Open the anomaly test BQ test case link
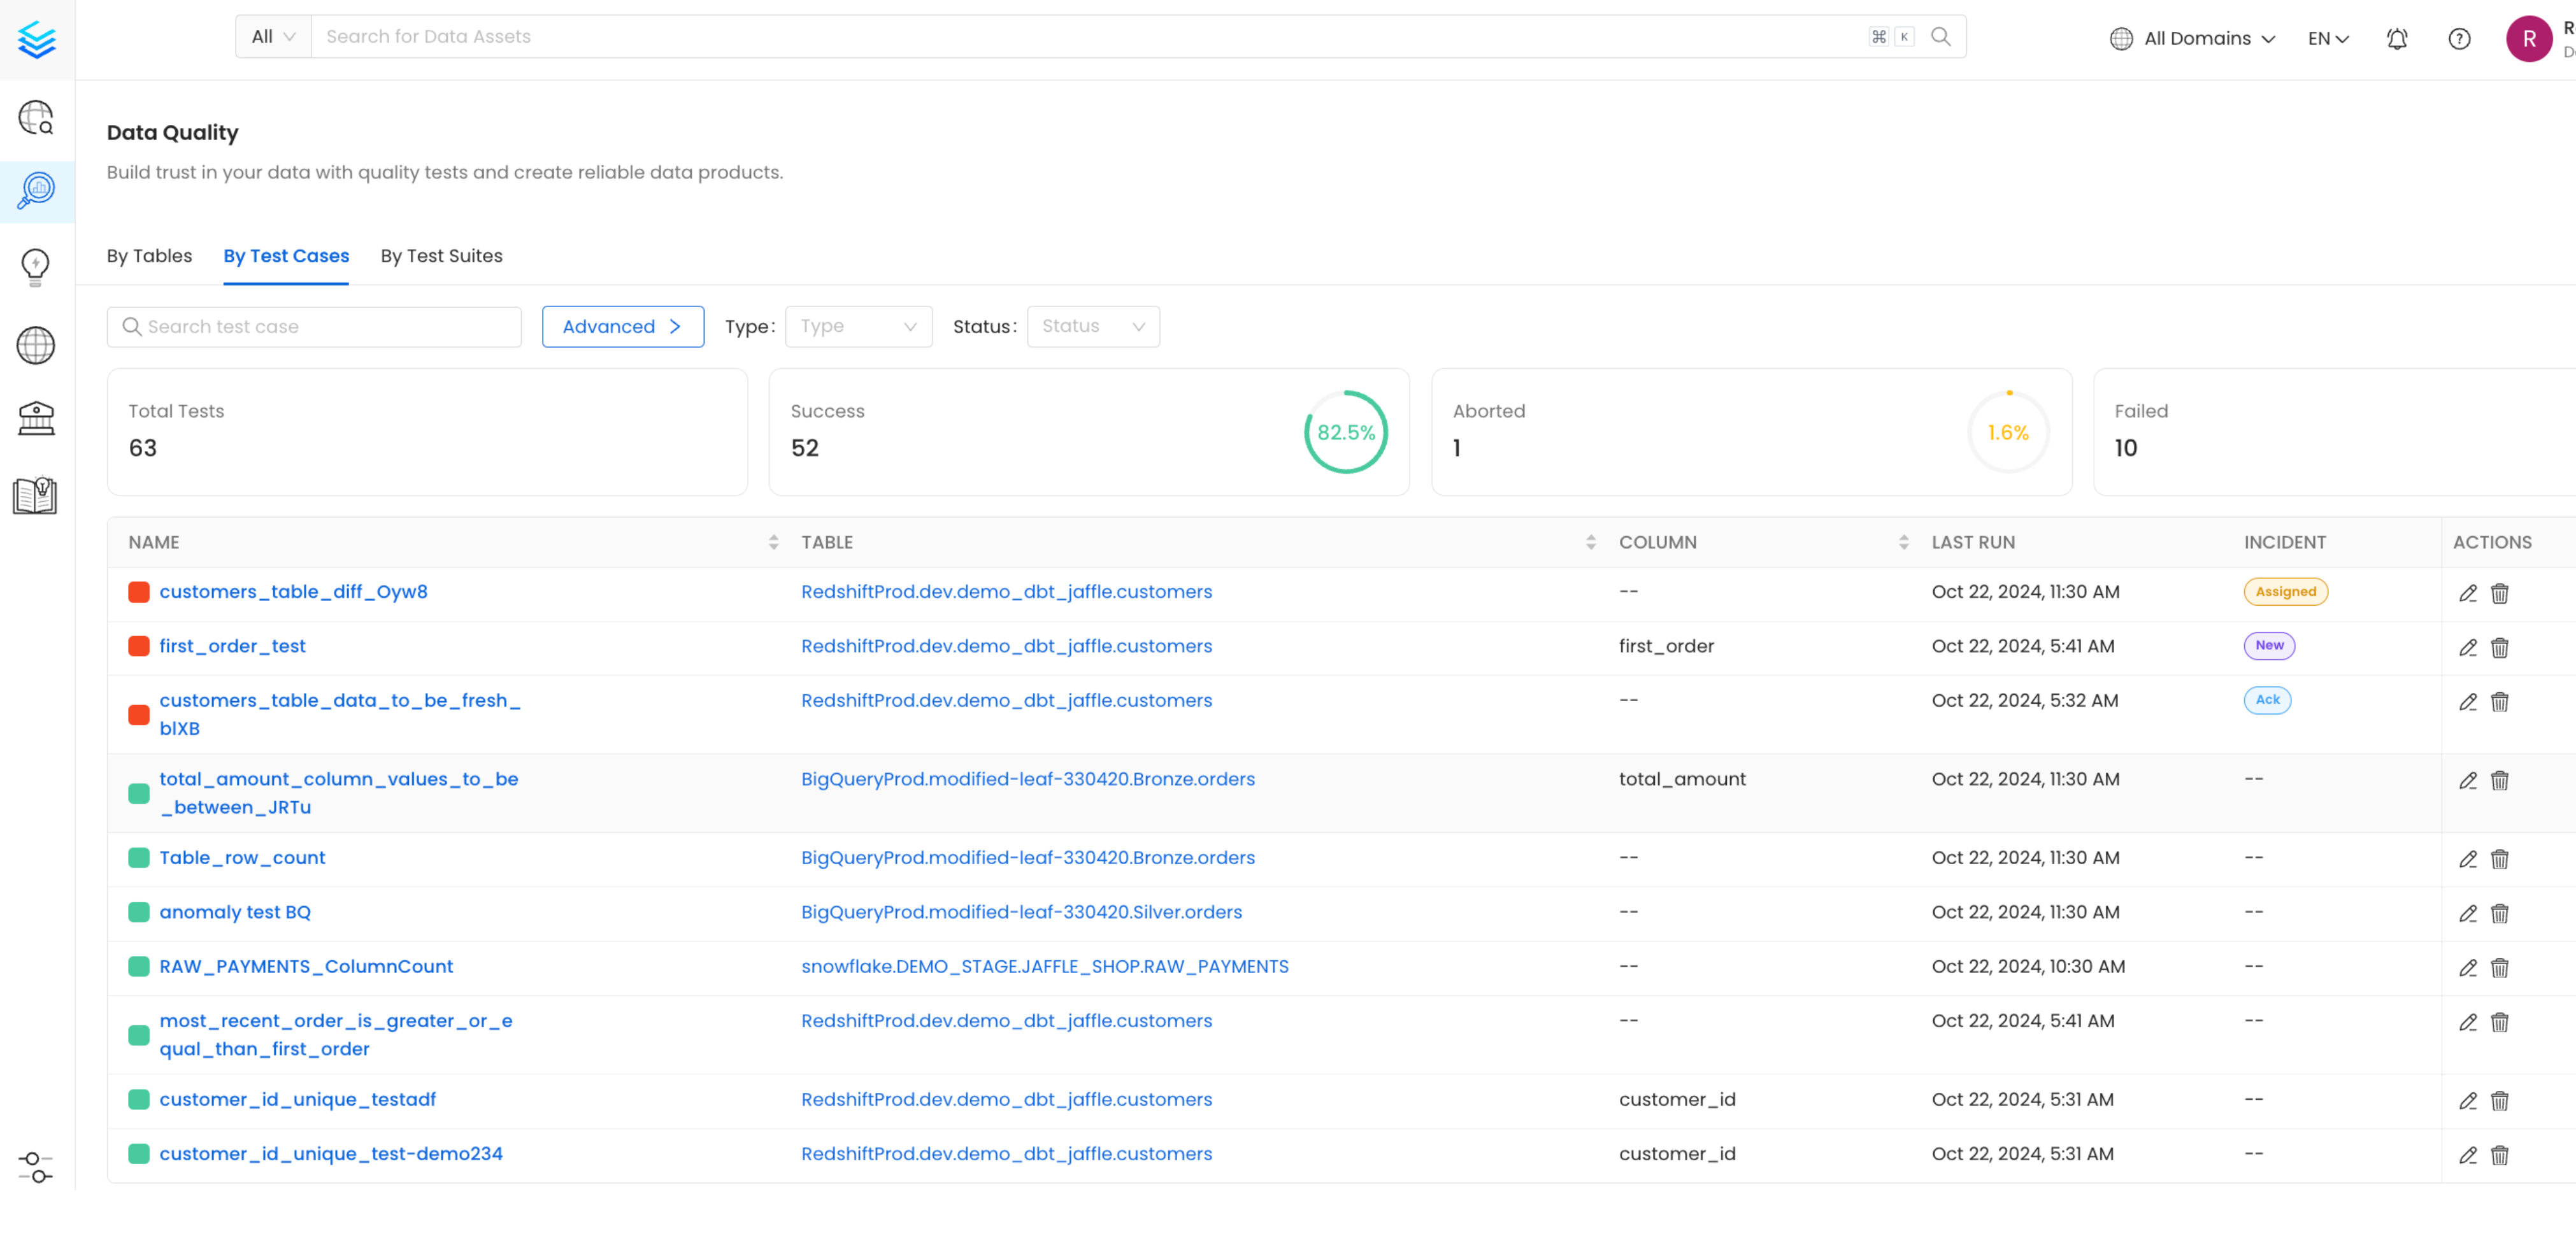 point(235,911)
